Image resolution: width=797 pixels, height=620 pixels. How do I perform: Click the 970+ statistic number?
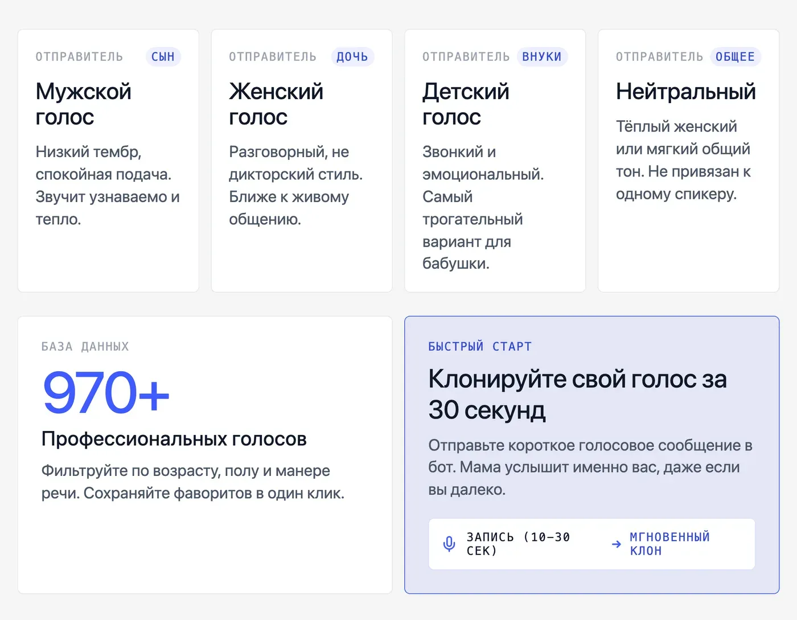(x=106, y=392)
